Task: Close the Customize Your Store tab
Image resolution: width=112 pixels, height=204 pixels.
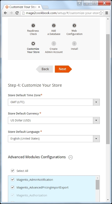Action: pyautogui.click(x=39, y=7)
